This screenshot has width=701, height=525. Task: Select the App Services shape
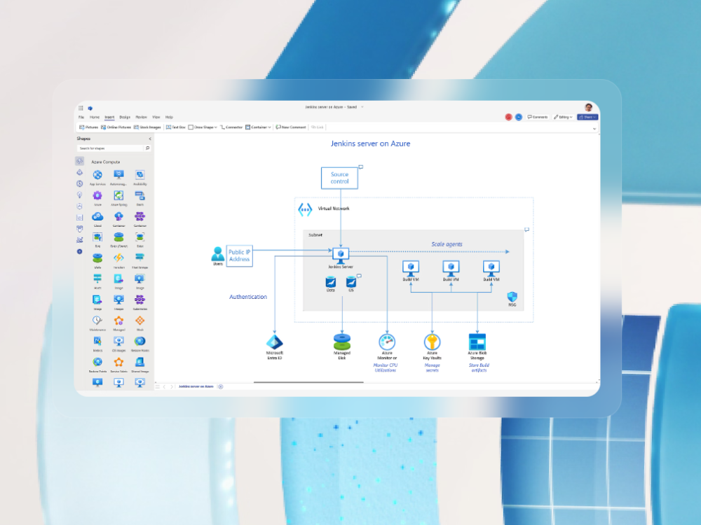point(97,174)
